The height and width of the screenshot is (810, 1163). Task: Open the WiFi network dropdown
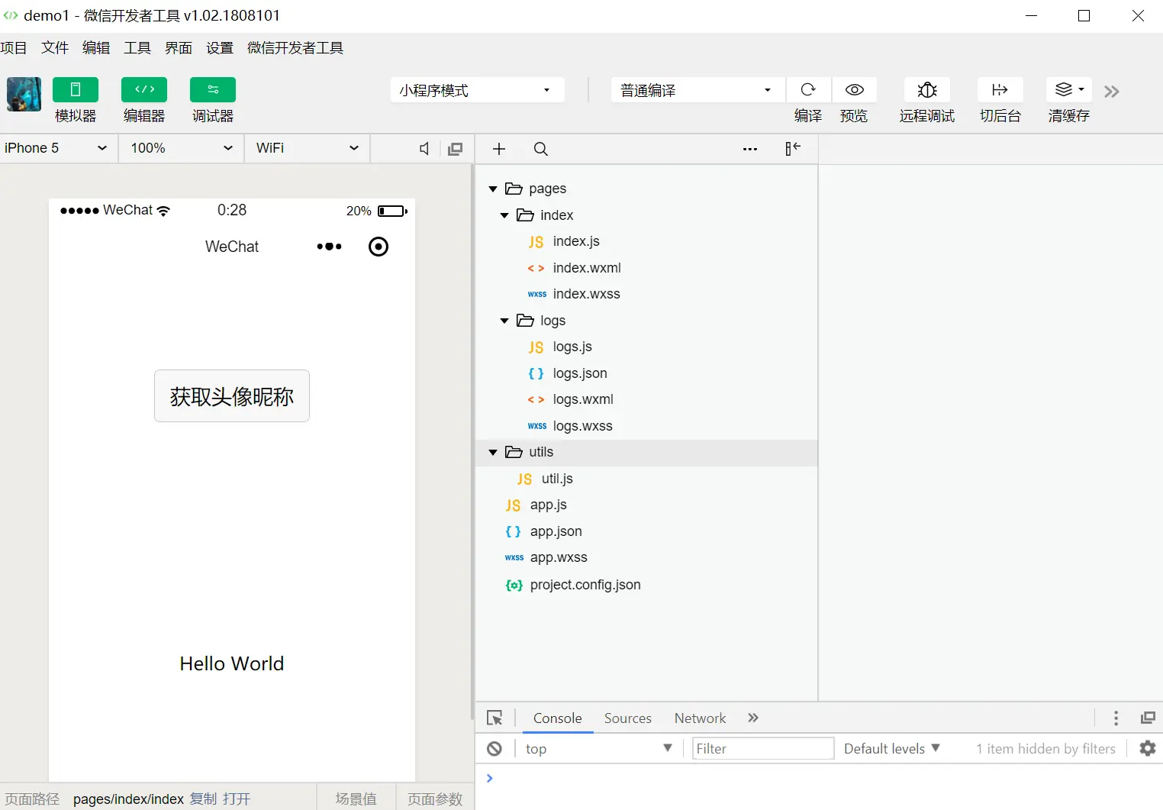click(x=308, y=148)
